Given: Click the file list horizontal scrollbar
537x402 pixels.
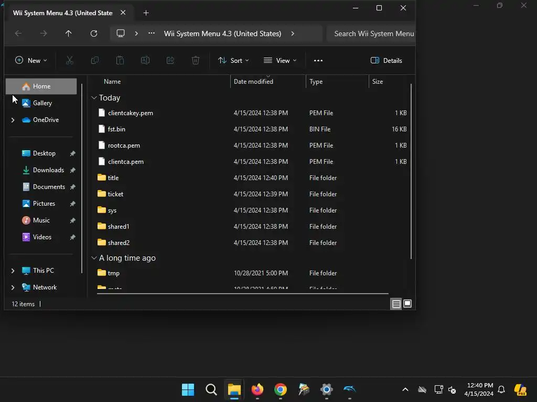Looking at the screenshot, I should click(242, 293).
